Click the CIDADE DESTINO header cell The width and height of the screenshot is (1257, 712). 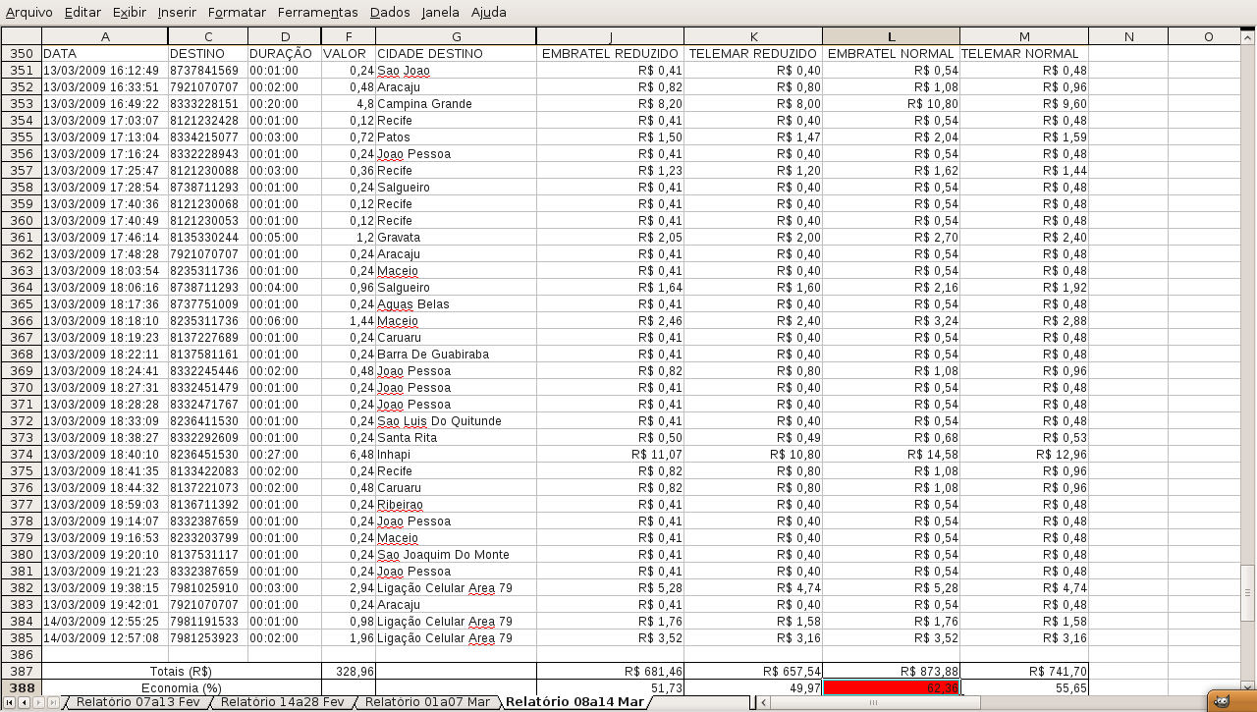pos(456,53)
